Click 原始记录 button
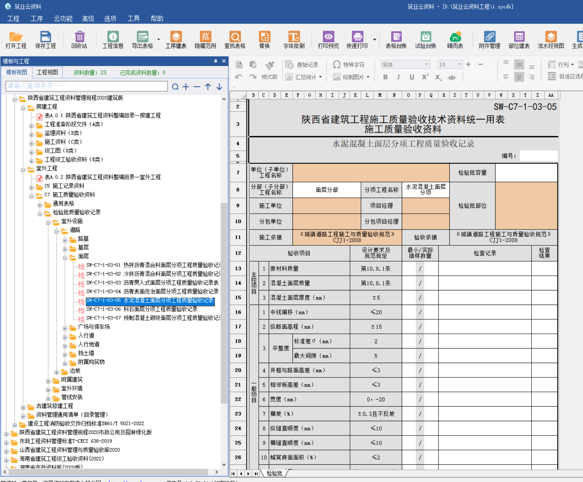The image size is (583, 482). 302,65
